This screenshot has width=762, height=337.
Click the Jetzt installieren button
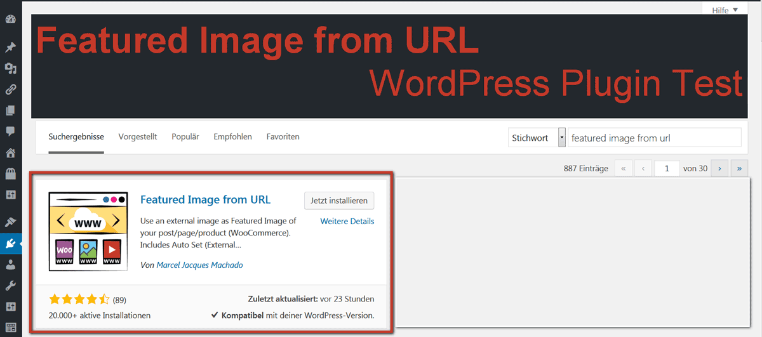click(x=339, y=201)
